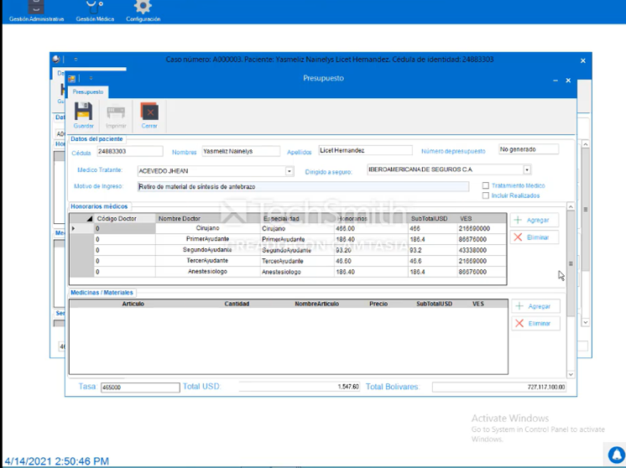Click case window scroll up arrow
The image size is (626, 468).
585,143
